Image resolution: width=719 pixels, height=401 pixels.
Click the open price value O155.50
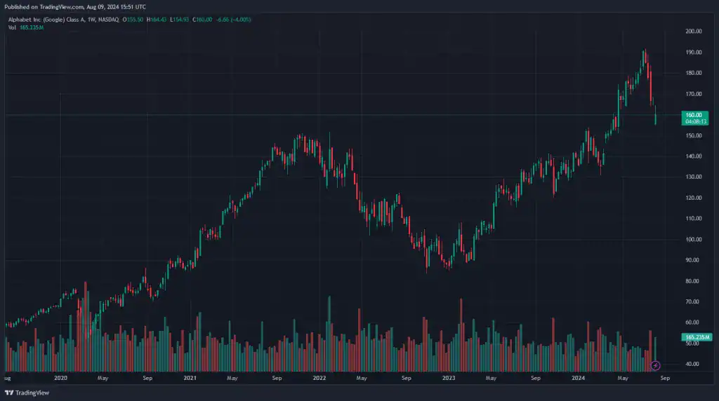pos(135,19)
